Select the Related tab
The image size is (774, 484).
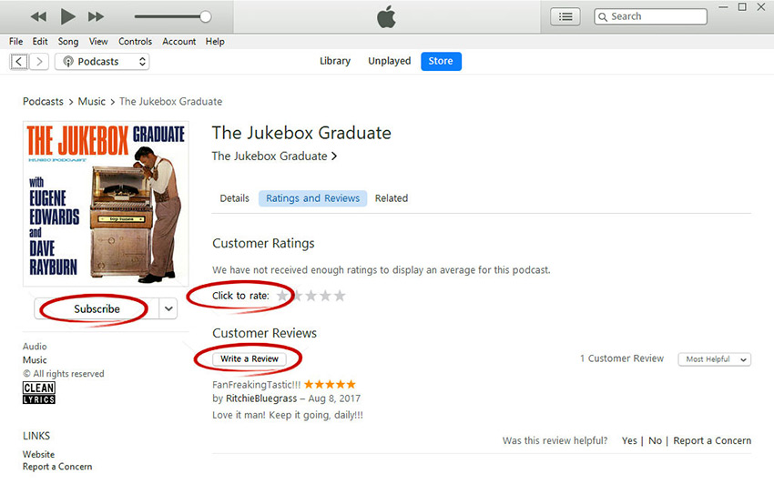coord(391,198)
